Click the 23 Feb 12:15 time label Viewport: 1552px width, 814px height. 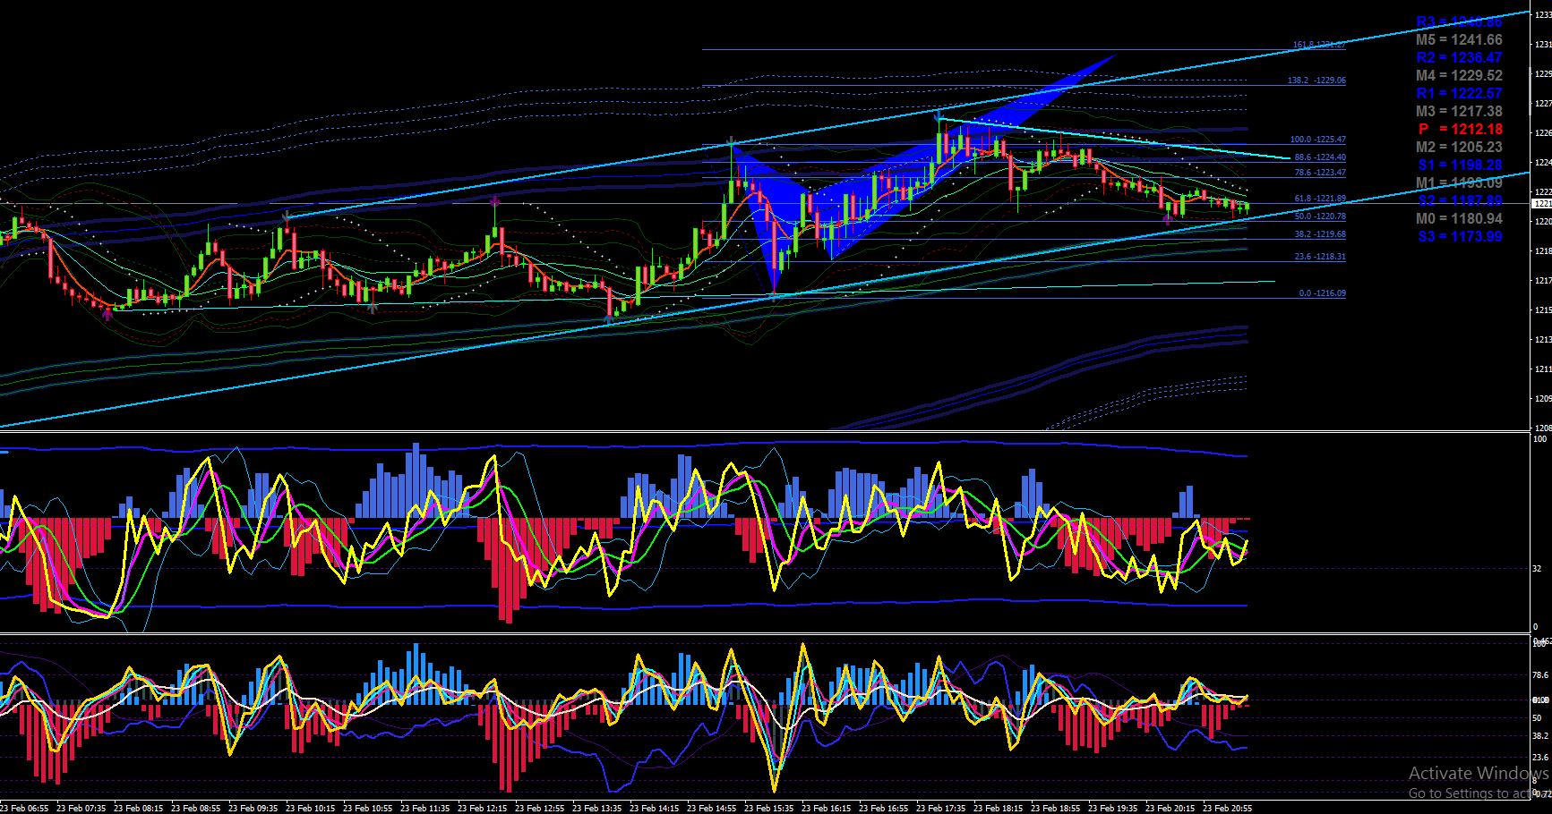tap(482, 808)
